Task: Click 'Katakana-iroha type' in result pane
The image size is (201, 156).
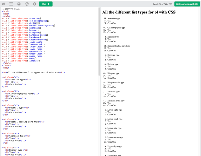Action: [x=116, y=101]
